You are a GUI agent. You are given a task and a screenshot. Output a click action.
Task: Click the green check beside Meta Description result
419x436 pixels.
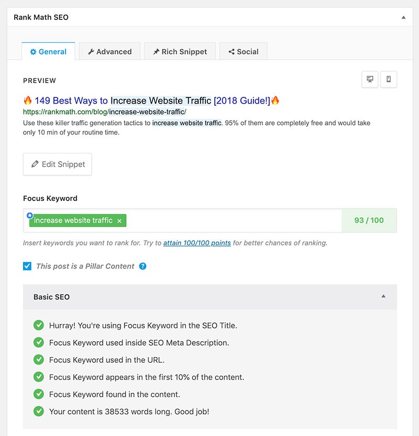pyautogui.click(x=38, y=342)
